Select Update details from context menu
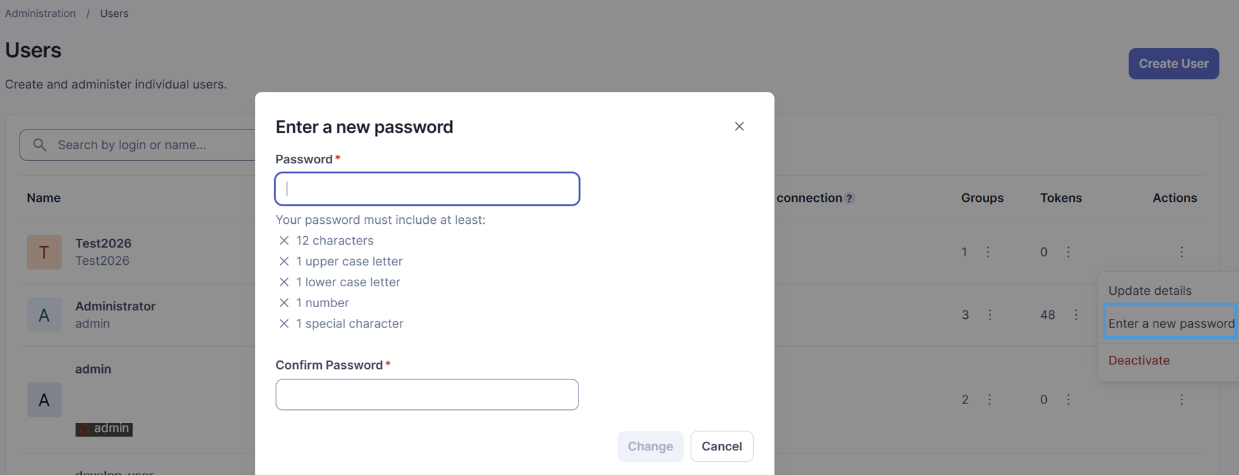This screenshot has height=475, width=1239. (x=1150, y=291)
